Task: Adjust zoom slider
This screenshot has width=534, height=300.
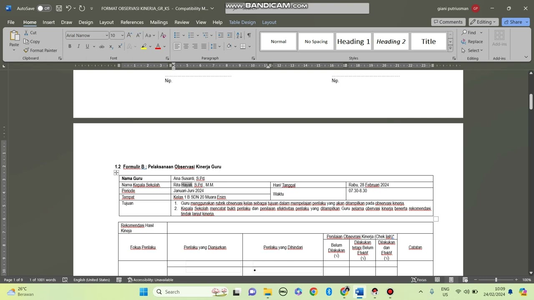Action: pyautogui.click(x=496, y=280)
